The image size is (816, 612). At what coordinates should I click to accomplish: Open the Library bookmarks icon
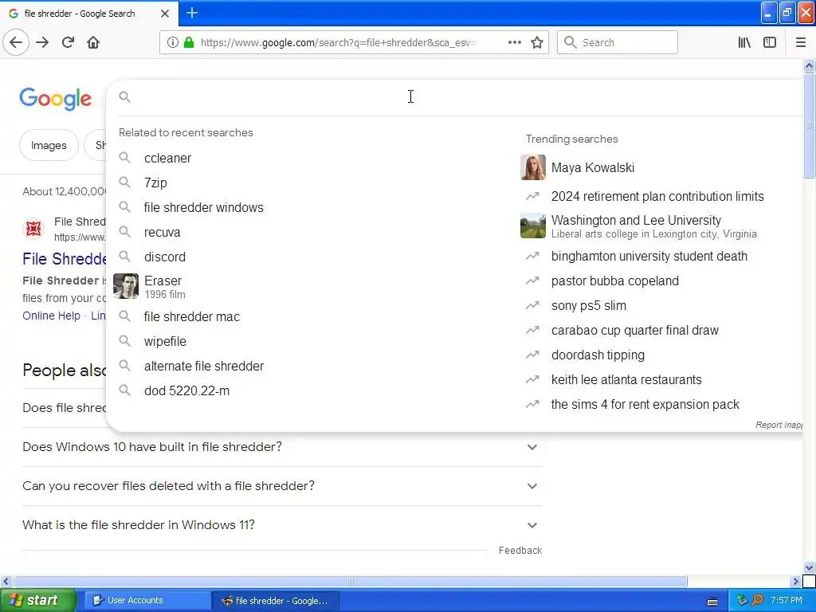tap(744, 42)
